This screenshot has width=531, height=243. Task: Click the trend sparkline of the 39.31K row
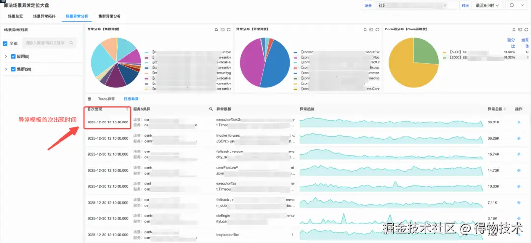coord(391,122)
